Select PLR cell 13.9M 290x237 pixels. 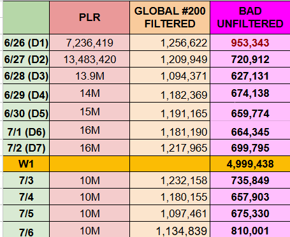[89, 76]
